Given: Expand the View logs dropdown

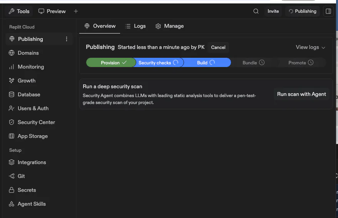Looking at the screenshot, I should pos(310,47).
